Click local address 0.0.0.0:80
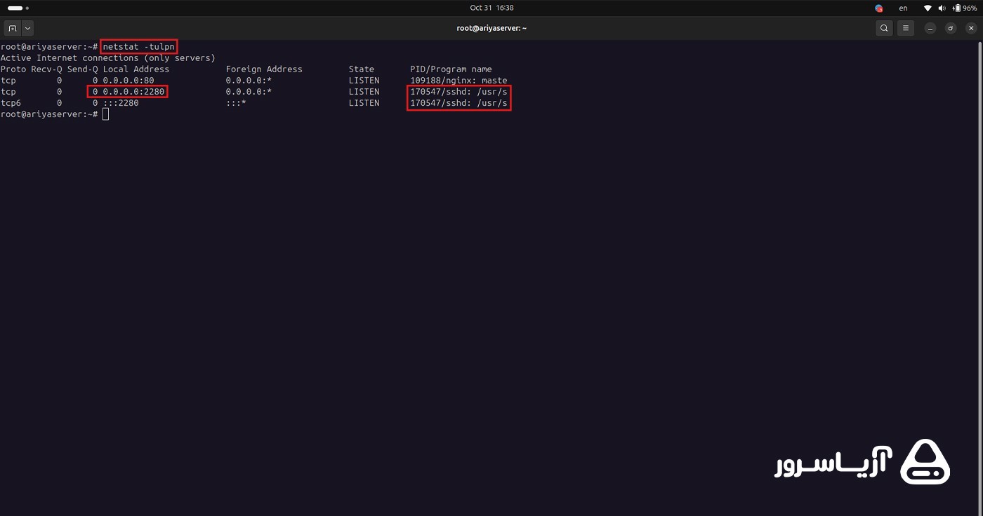This screenshot has width=983, height=516. [128, 80]
